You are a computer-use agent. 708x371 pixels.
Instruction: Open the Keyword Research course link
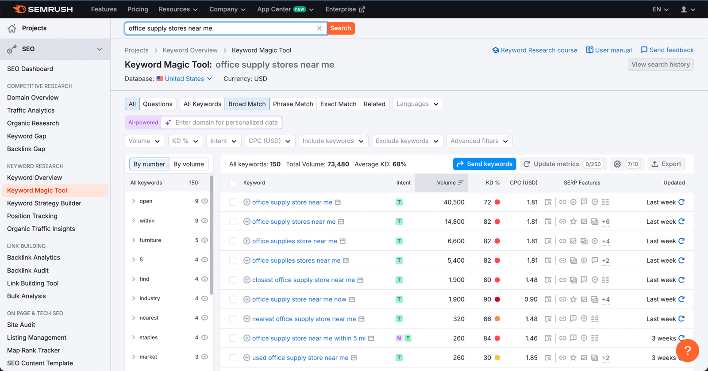[x=535, y=50]
